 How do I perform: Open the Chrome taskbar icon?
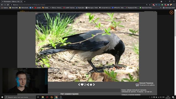[56, 97]
